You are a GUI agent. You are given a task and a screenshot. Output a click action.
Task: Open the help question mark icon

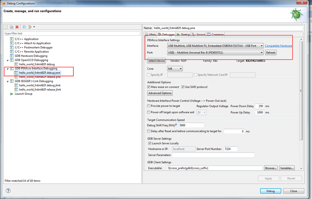coord(8,191)
